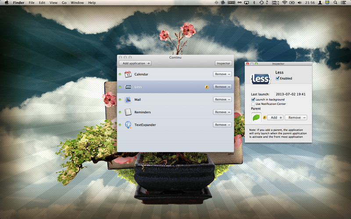The height and width of the screenshot is (219, 351).
Task: Open the Wi-Fi menu bar icon
Action: pos(284,3)
